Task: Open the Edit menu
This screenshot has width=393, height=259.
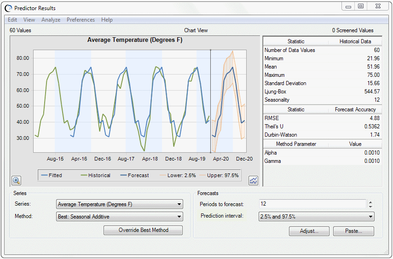Action: pyautogui.click(x=12, y=20)
